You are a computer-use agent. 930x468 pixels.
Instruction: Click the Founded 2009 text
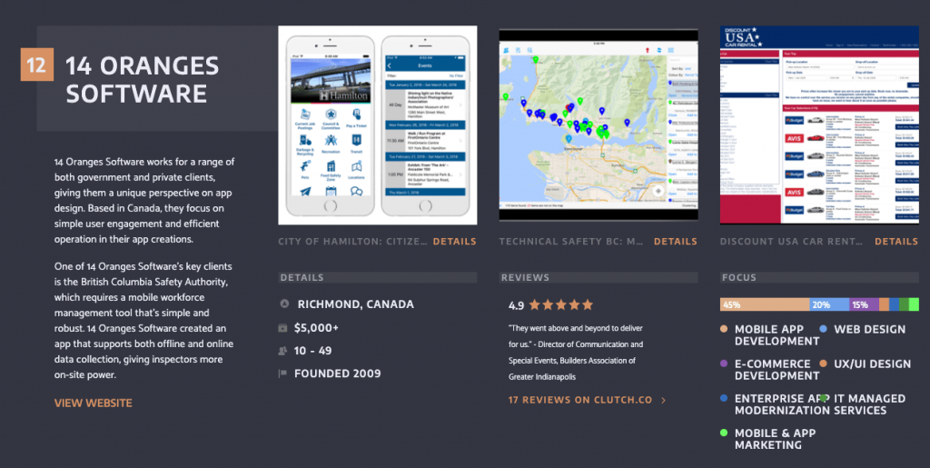pos(338,373)
